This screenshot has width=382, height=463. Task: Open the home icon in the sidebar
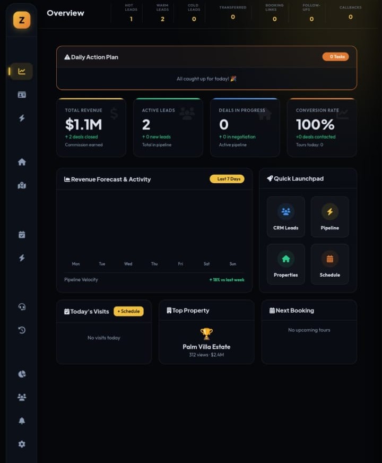[x=22, y=162]
